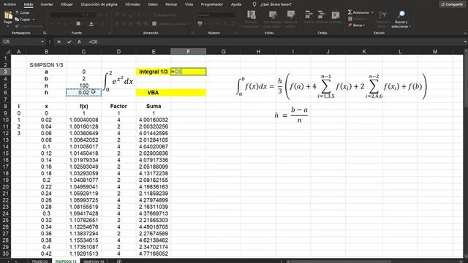The width and height of the screenshot is (468, 263).
Task: Click the Cortar scissors button
Action: click(x=23, y=12)
